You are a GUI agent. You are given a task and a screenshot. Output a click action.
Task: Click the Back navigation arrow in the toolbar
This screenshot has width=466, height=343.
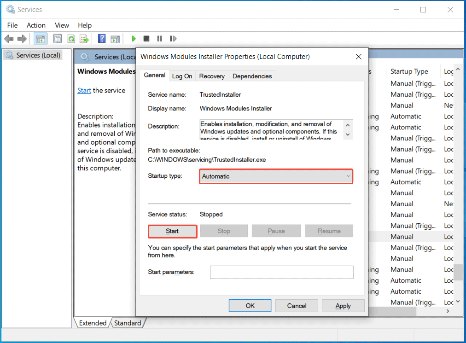tap(9, 38)
